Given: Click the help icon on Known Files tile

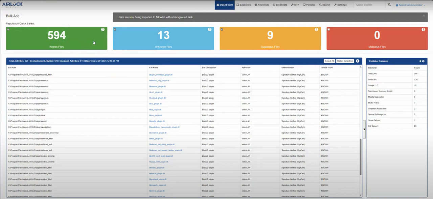Looking at the screenshot, I should [x=103, y=30].
